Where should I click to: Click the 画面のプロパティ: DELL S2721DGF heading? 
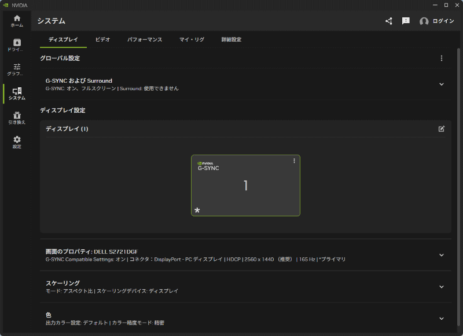pyautogui.click(x=91, y=252)
